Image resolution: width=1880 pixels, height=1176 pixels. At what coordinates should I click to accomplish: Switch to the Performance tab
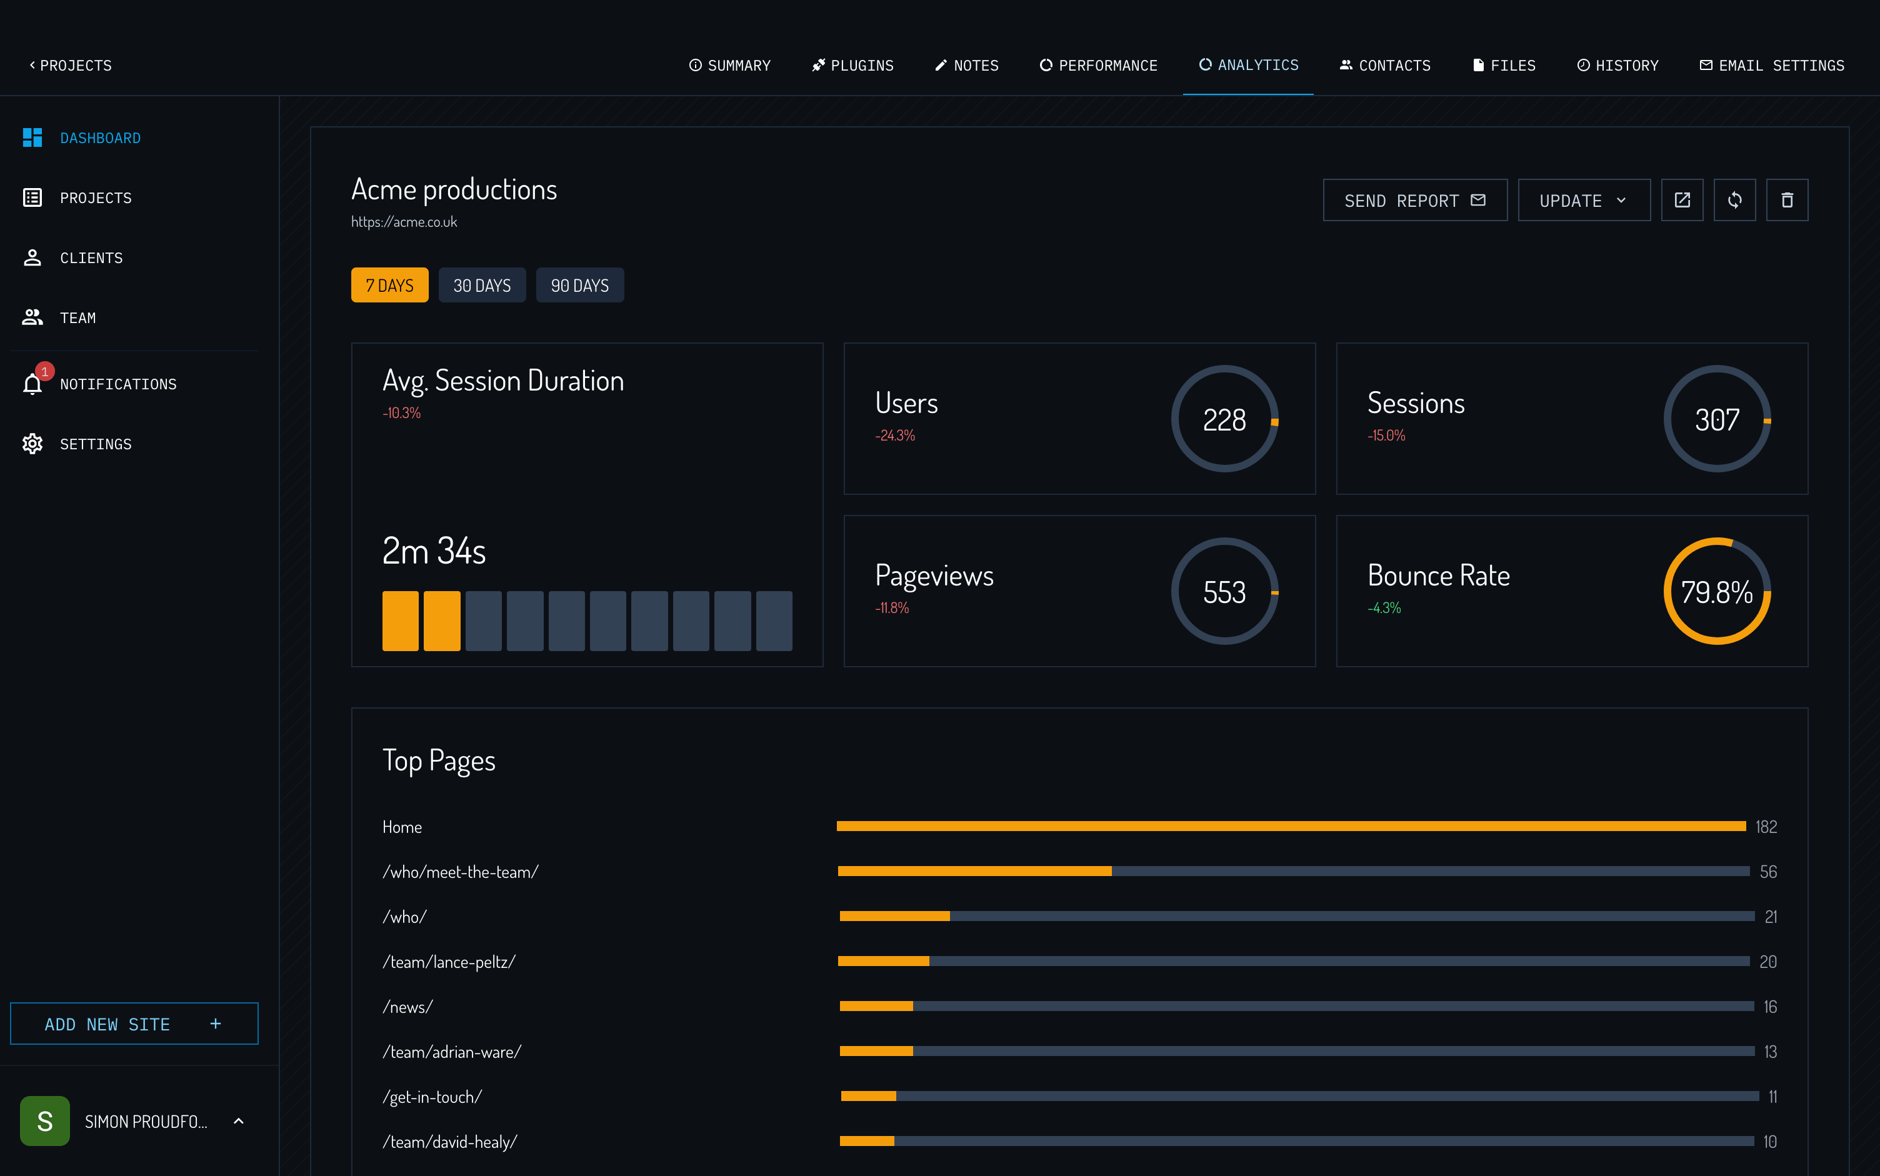(1098, 66)
